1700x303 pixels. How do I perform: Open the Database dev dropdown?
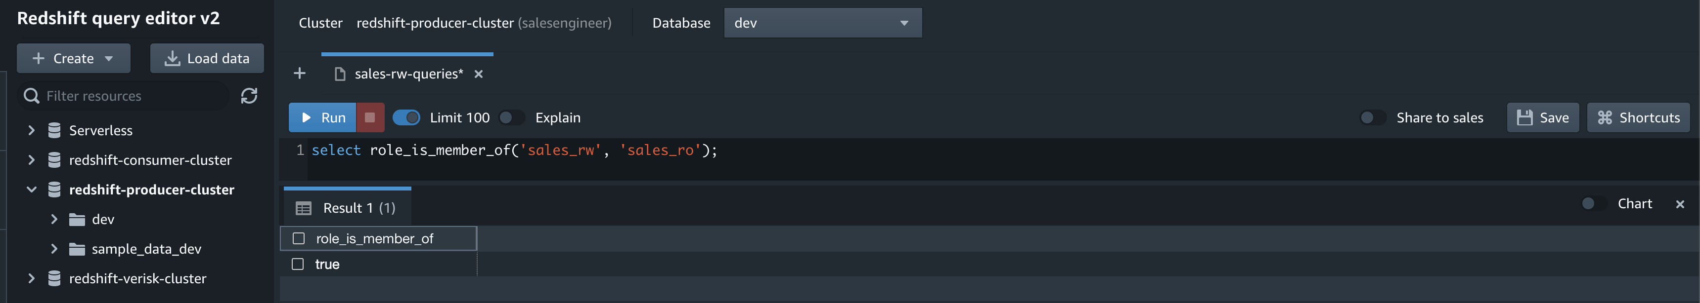(x=822, y=23)
